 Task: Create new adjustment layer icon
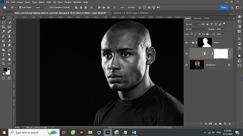(x=215, y=124)
